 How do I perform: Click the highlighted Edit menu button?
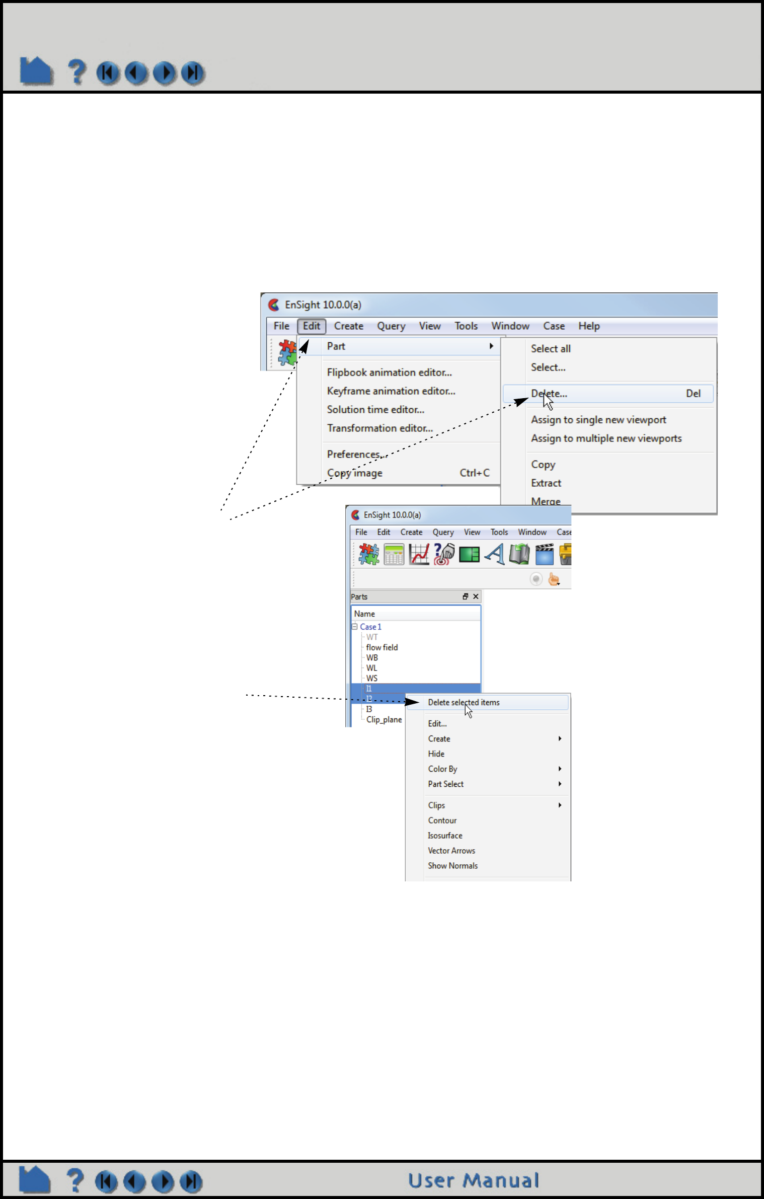(312, 326)
